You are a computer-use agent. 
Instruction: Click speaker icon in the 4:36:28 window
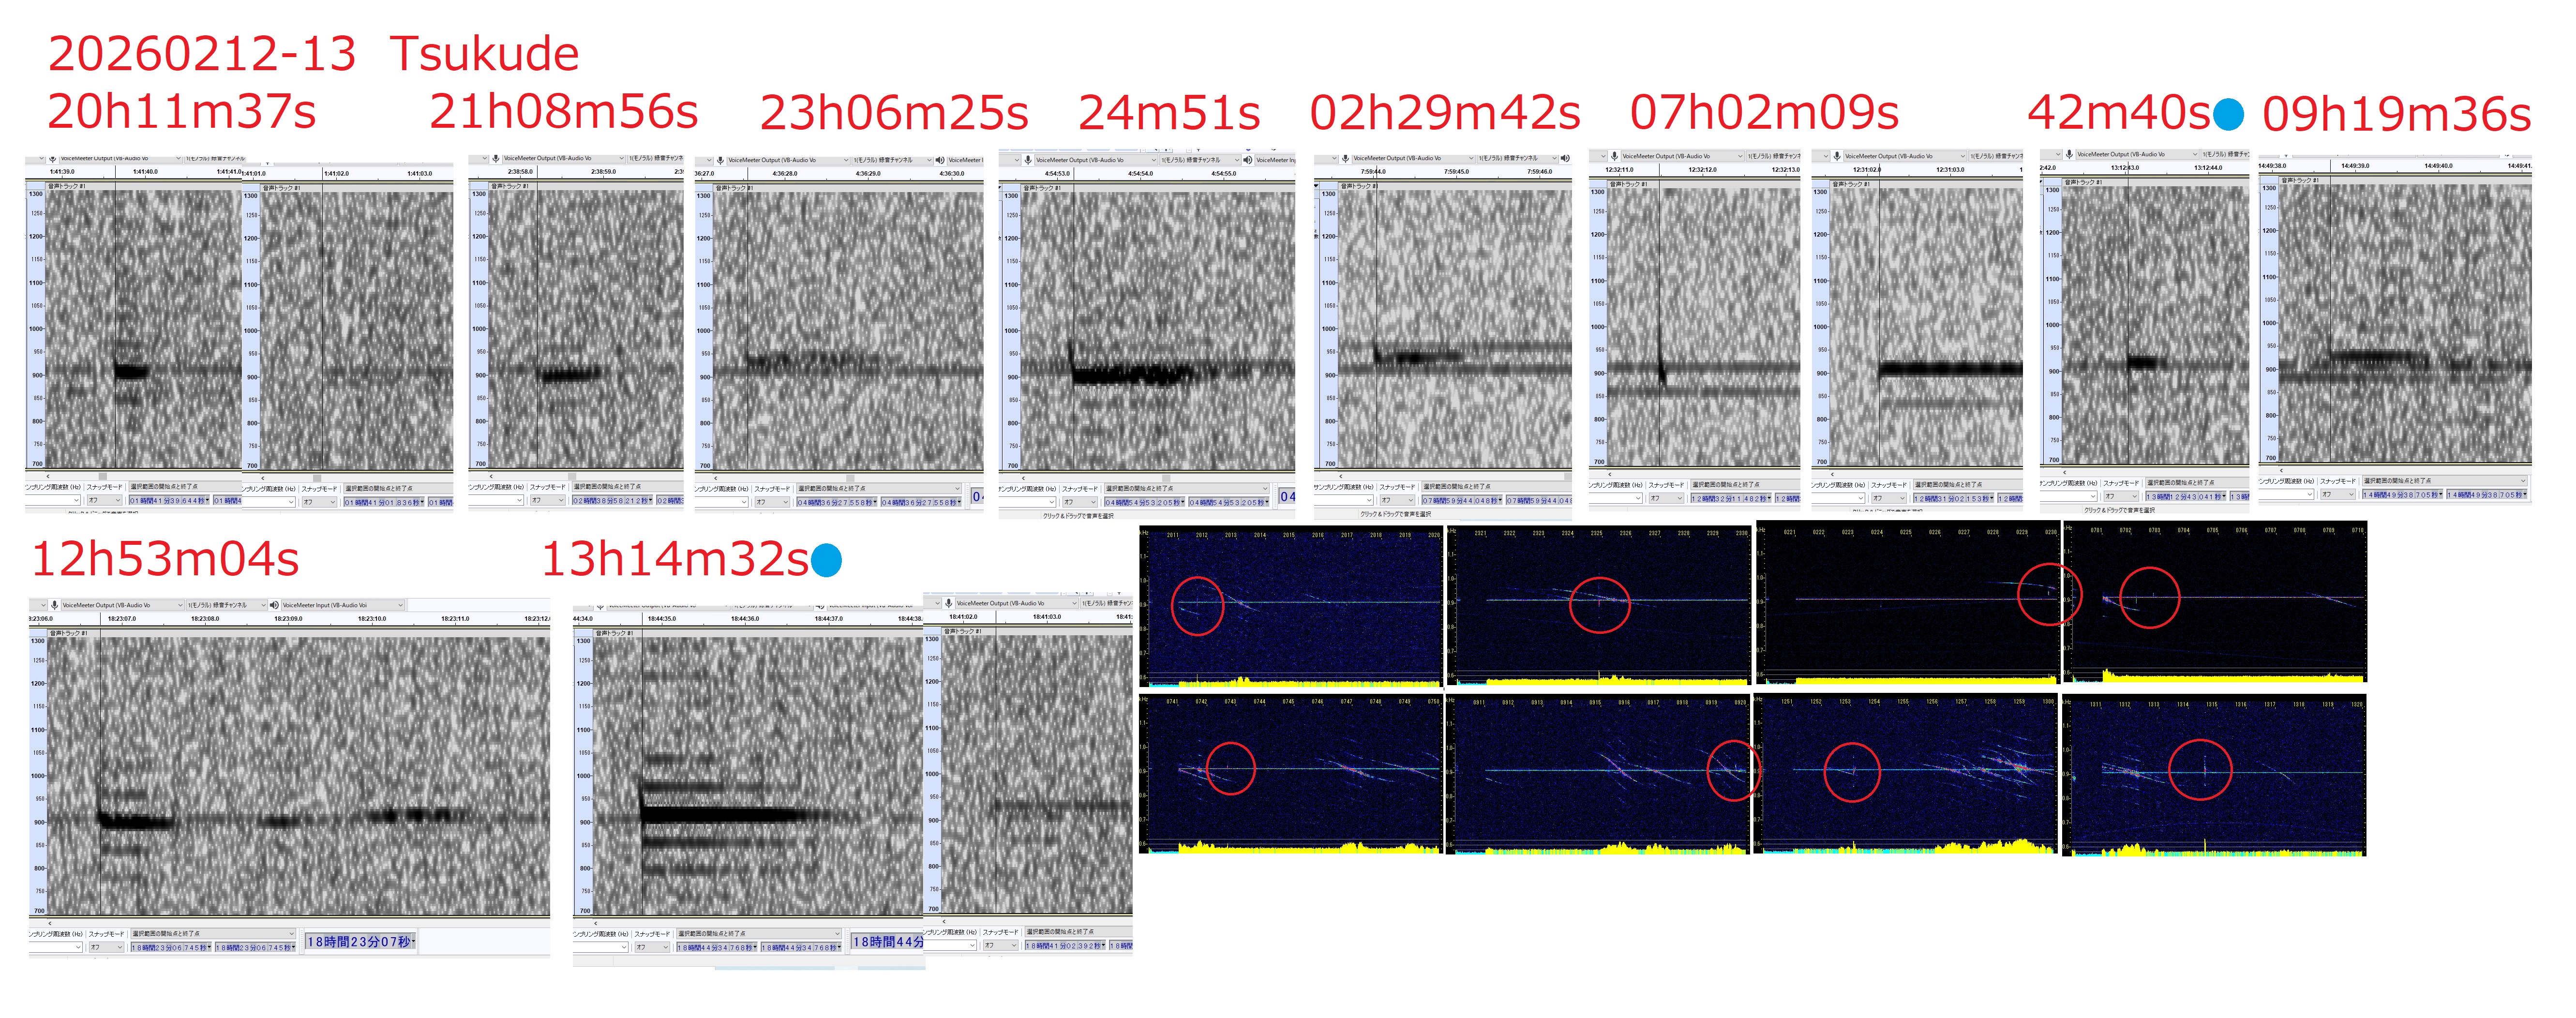coord(940,160)
